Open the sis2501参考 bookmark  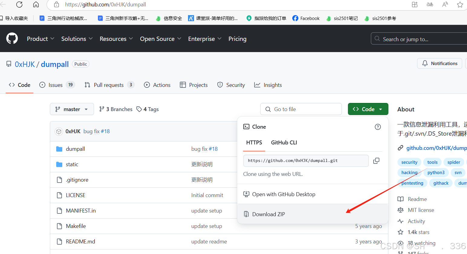pos(380,18)
